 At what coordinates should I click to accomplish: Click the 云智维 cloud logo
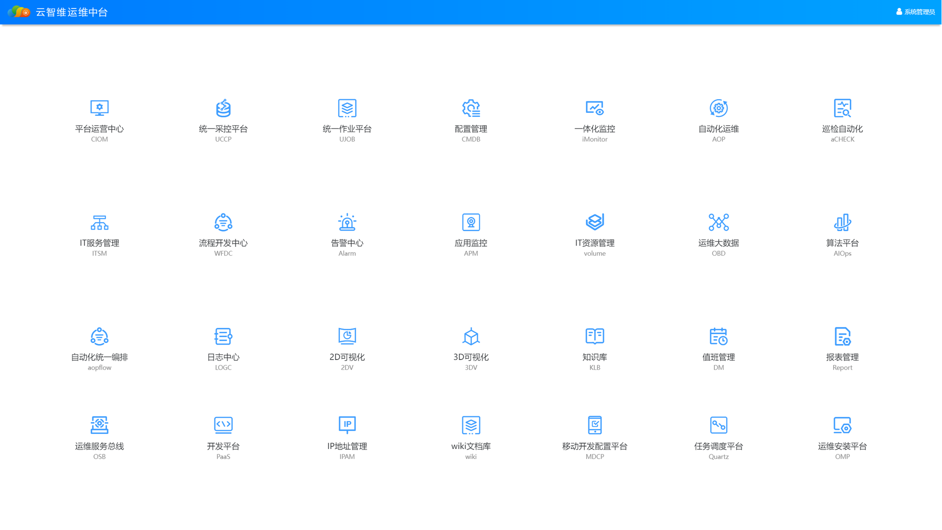(x=19, y=12)
